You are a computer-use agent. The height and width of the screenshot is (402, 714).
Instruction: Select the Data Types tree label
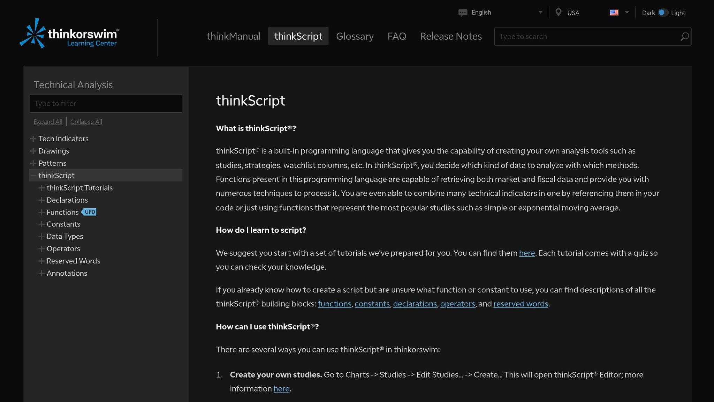click(x=65, y=236)
